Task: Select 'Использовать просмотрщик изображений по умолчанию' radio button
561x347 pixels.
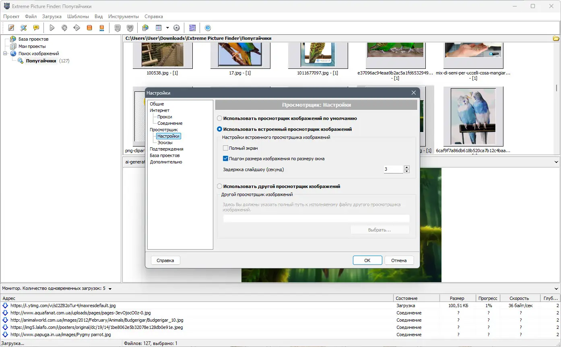Action: click(x=219, y=118)
